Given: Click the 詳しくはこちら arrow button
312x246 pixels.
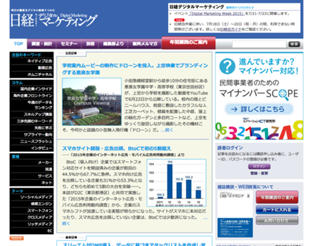Looking at the screenshot, I should [x=259, y=109].
